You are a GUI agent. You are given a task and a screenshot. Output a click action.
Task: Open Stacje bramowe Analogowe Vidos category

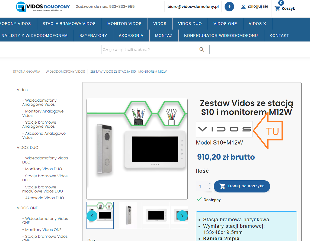(x=39, y=124)
